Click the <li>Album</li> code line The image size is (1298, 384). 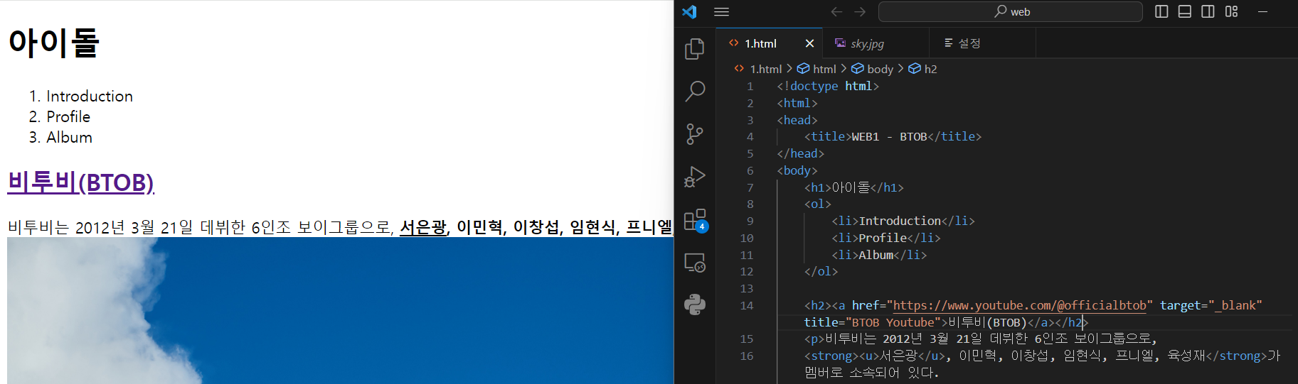coord(879,255)
